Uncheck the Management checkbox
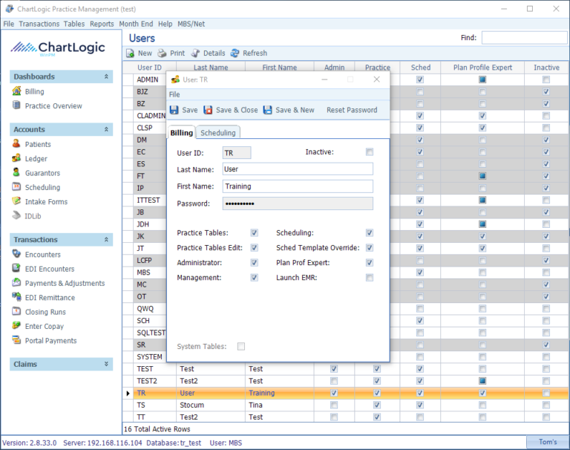This screenshot has height=450, width=570. [254, 278]
